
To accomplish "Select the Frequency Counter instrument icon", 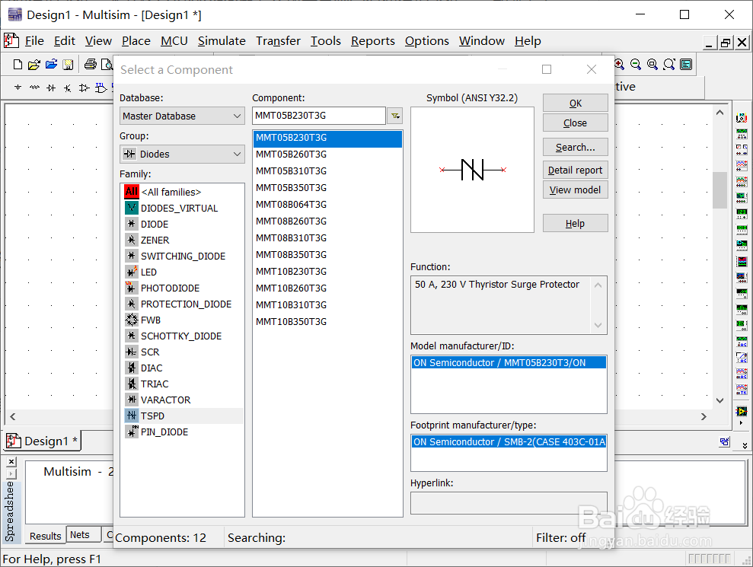I will pos(742,214).
